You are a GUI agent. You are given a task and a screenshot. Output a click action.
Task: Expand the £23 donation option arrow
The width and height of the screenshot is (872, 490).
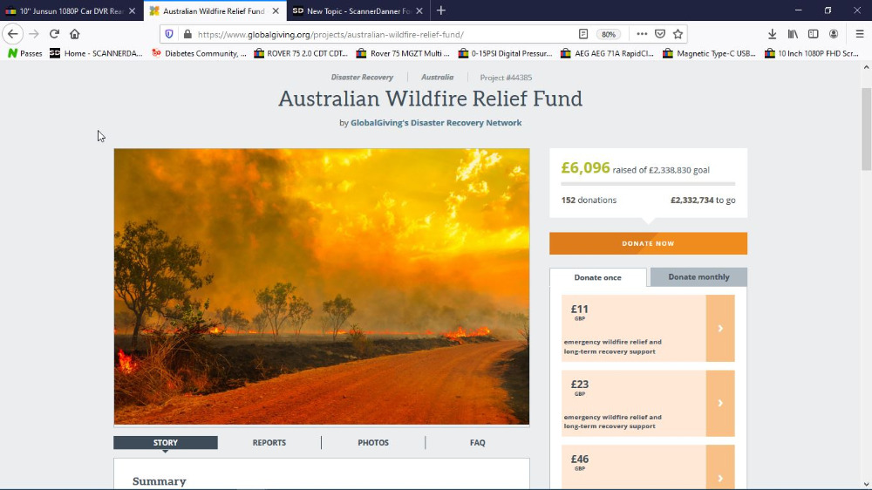pyautogui.click(x=720, y=403)
